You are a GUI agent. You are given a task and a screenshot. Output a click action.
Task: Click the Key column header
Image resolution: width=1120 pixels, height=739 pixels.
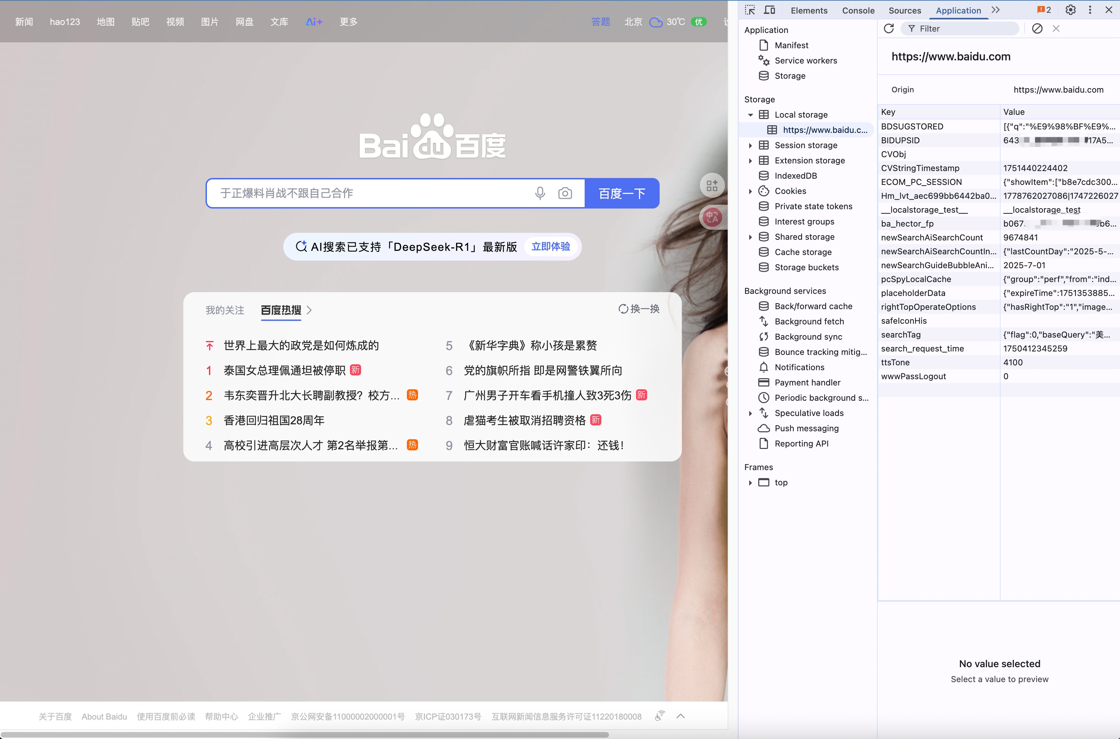pos(938,112)
